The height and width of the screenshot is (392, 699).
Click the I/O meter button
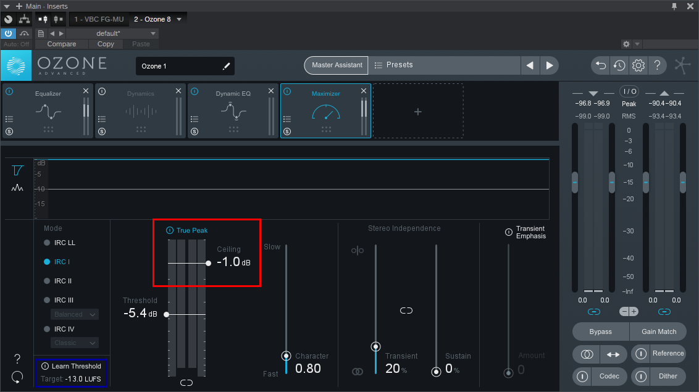[629, 91]
